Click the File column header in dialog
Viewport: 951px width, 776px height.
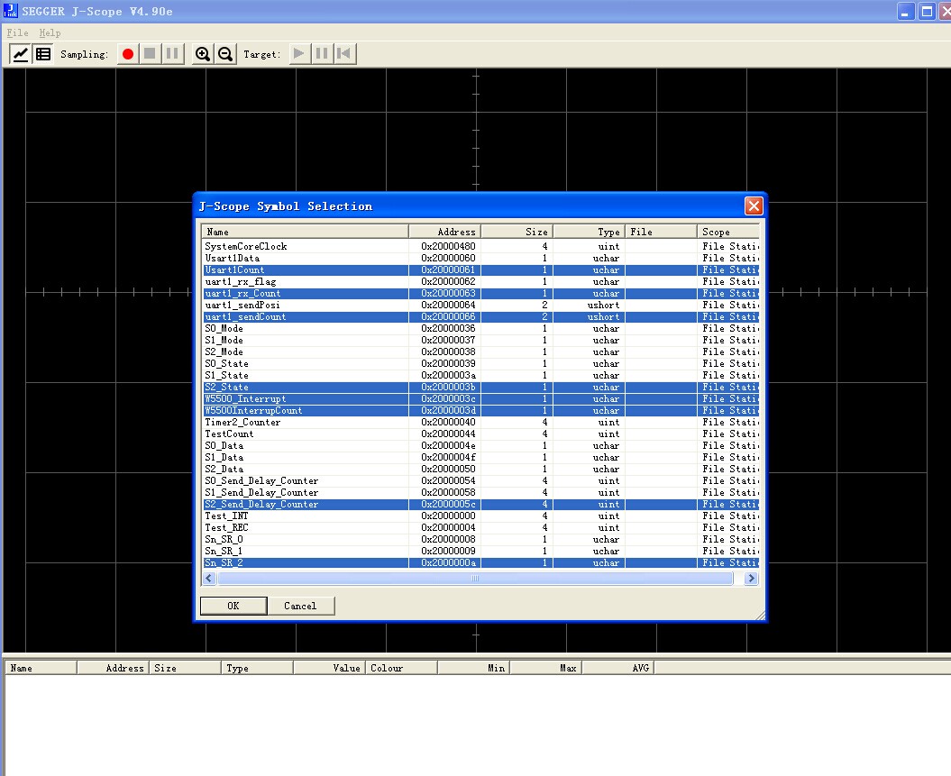[x=661, y=232]
